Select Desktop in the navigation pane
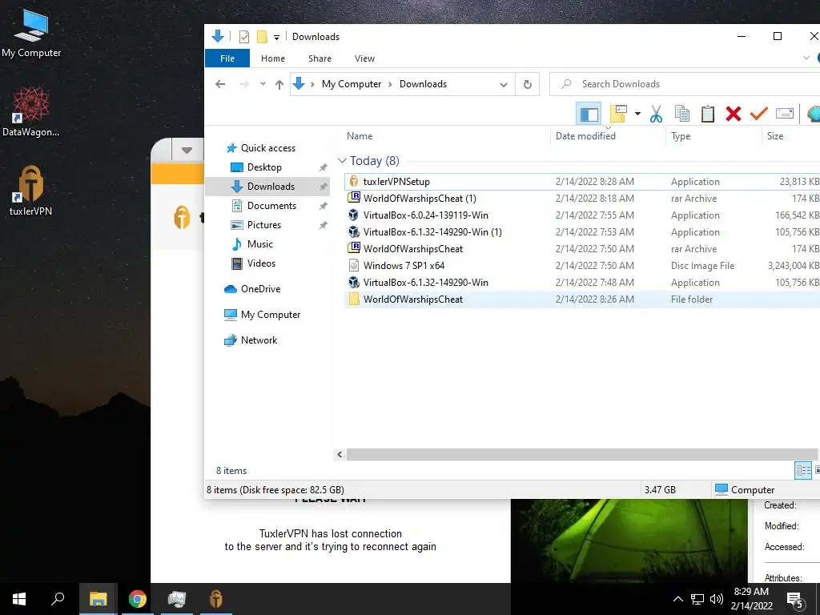 [x=264, y=167]
